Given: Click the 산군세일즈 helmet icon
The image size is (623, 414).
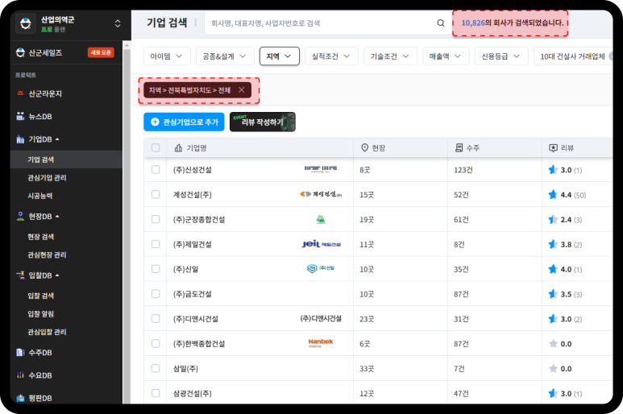Looking at the screenshot, I should pos(20,52).
